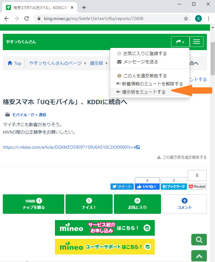Click the B!ブックマーク Hatena button
215x262 pixels.
click(174, 187)
